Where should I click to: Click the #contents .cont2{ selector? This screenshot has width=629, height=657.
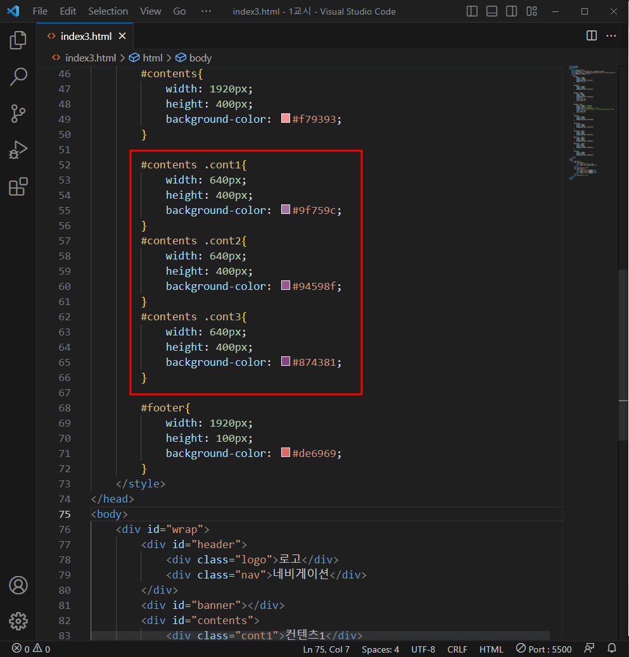tap(194, 241)
